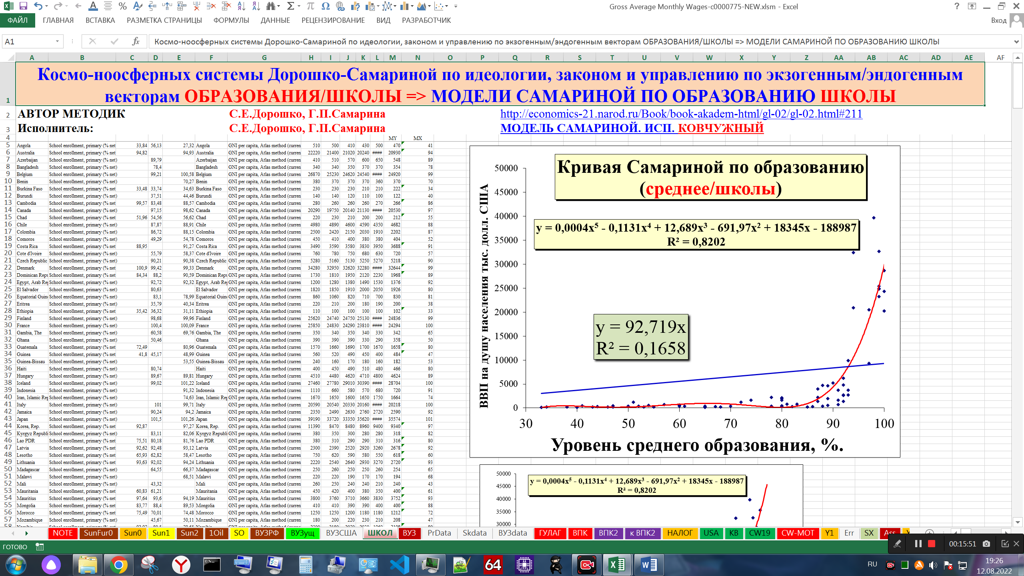Click the Undo arrow icon
1024x576 pixels.
(x=38, y=6)
